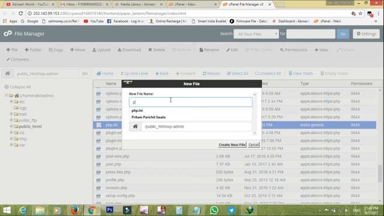
Task: Focus the search text field in header
Action: point(311,34)
